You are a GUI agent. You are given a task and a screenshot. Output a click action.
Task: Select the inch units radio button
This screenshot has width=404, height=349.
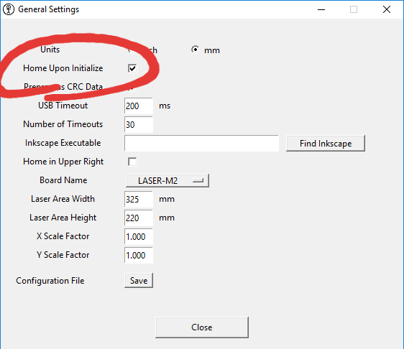click(132, 50)
